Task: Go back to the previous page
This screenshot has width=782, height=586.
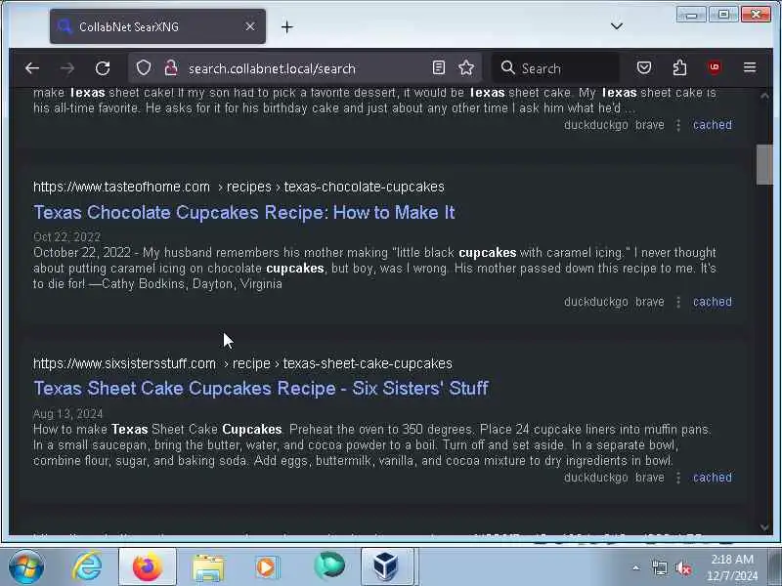Action: [x=32, y=68]
